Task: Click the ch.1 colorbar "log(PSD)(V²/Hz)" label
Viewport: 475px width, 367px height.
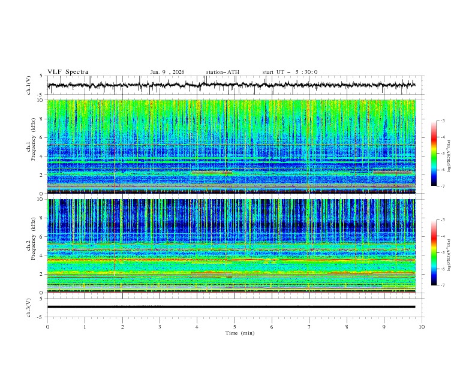Action: 449,157
